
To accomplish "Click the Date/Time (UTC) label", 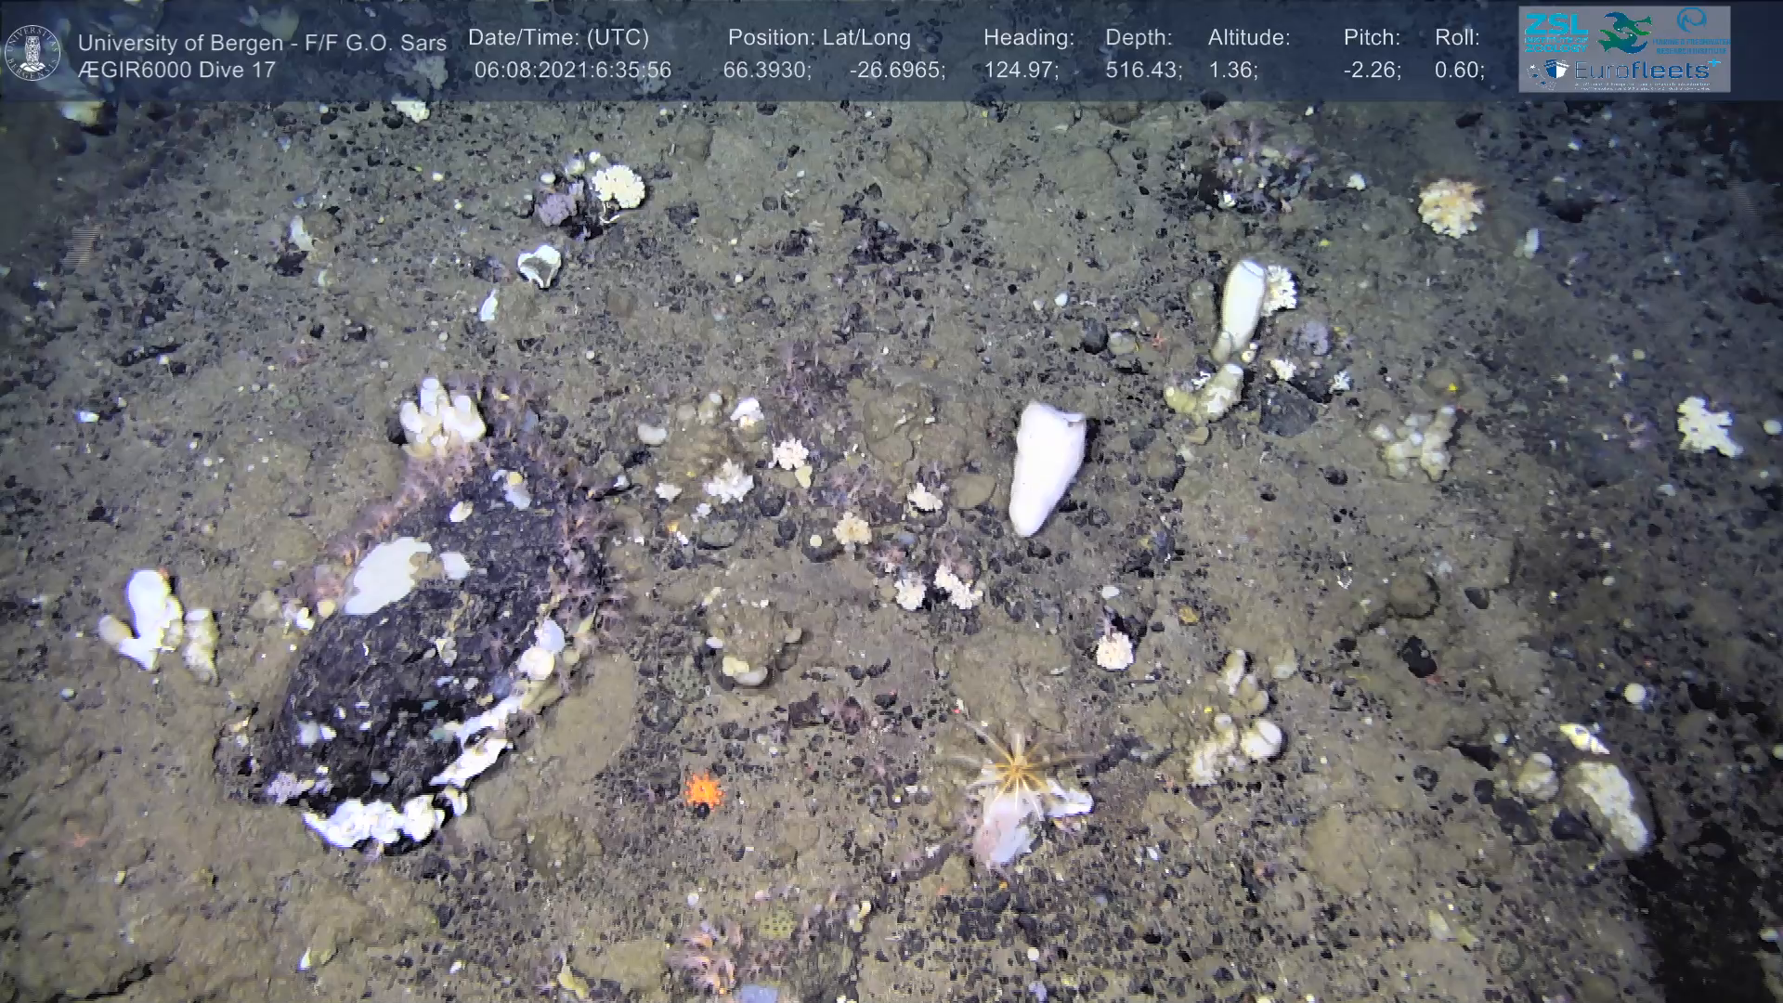I will [x=558, y=38].
